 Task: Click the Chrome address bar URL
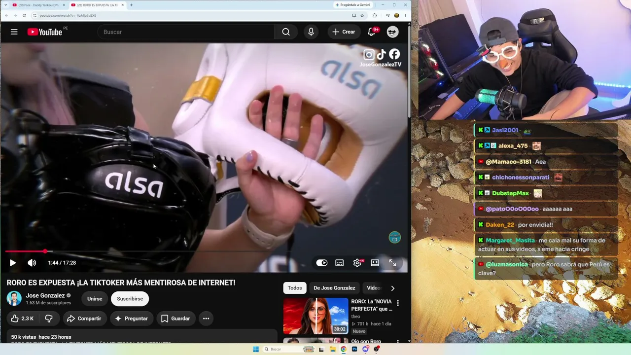pyautogui.click(x=68, y=15)
